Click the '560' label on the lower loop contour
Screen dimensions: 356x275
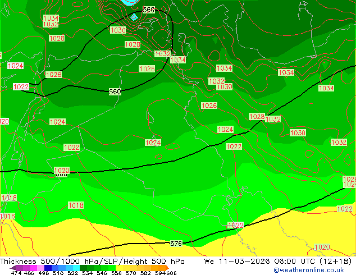coord(115,91)
